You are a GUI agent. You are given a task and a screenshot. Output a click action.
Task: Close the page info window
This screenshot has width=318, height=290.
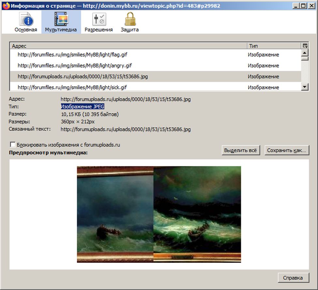(x=311, y=6)
